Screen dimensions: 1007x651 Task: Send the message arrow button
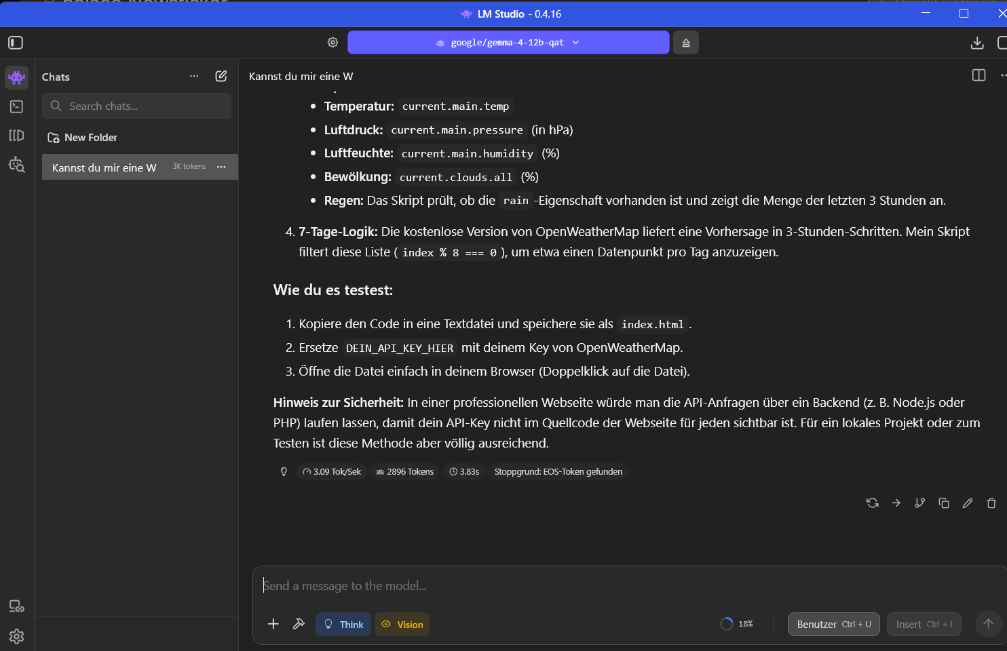(x=988, y=624)
